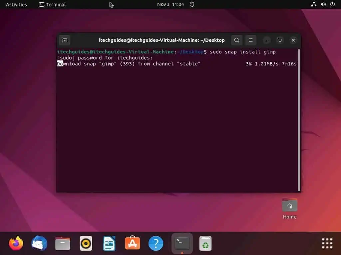The width and height of the screenshot is (341, 255).
Task: Open the system status tray menu
Action: tap(322, 4)
